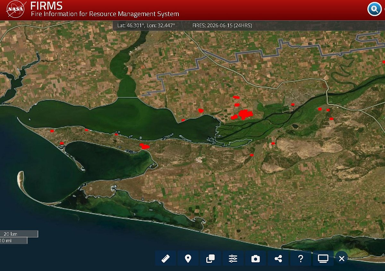
Task: Click the fires date 2026-06-15 label
Action: tap(222, 25)
